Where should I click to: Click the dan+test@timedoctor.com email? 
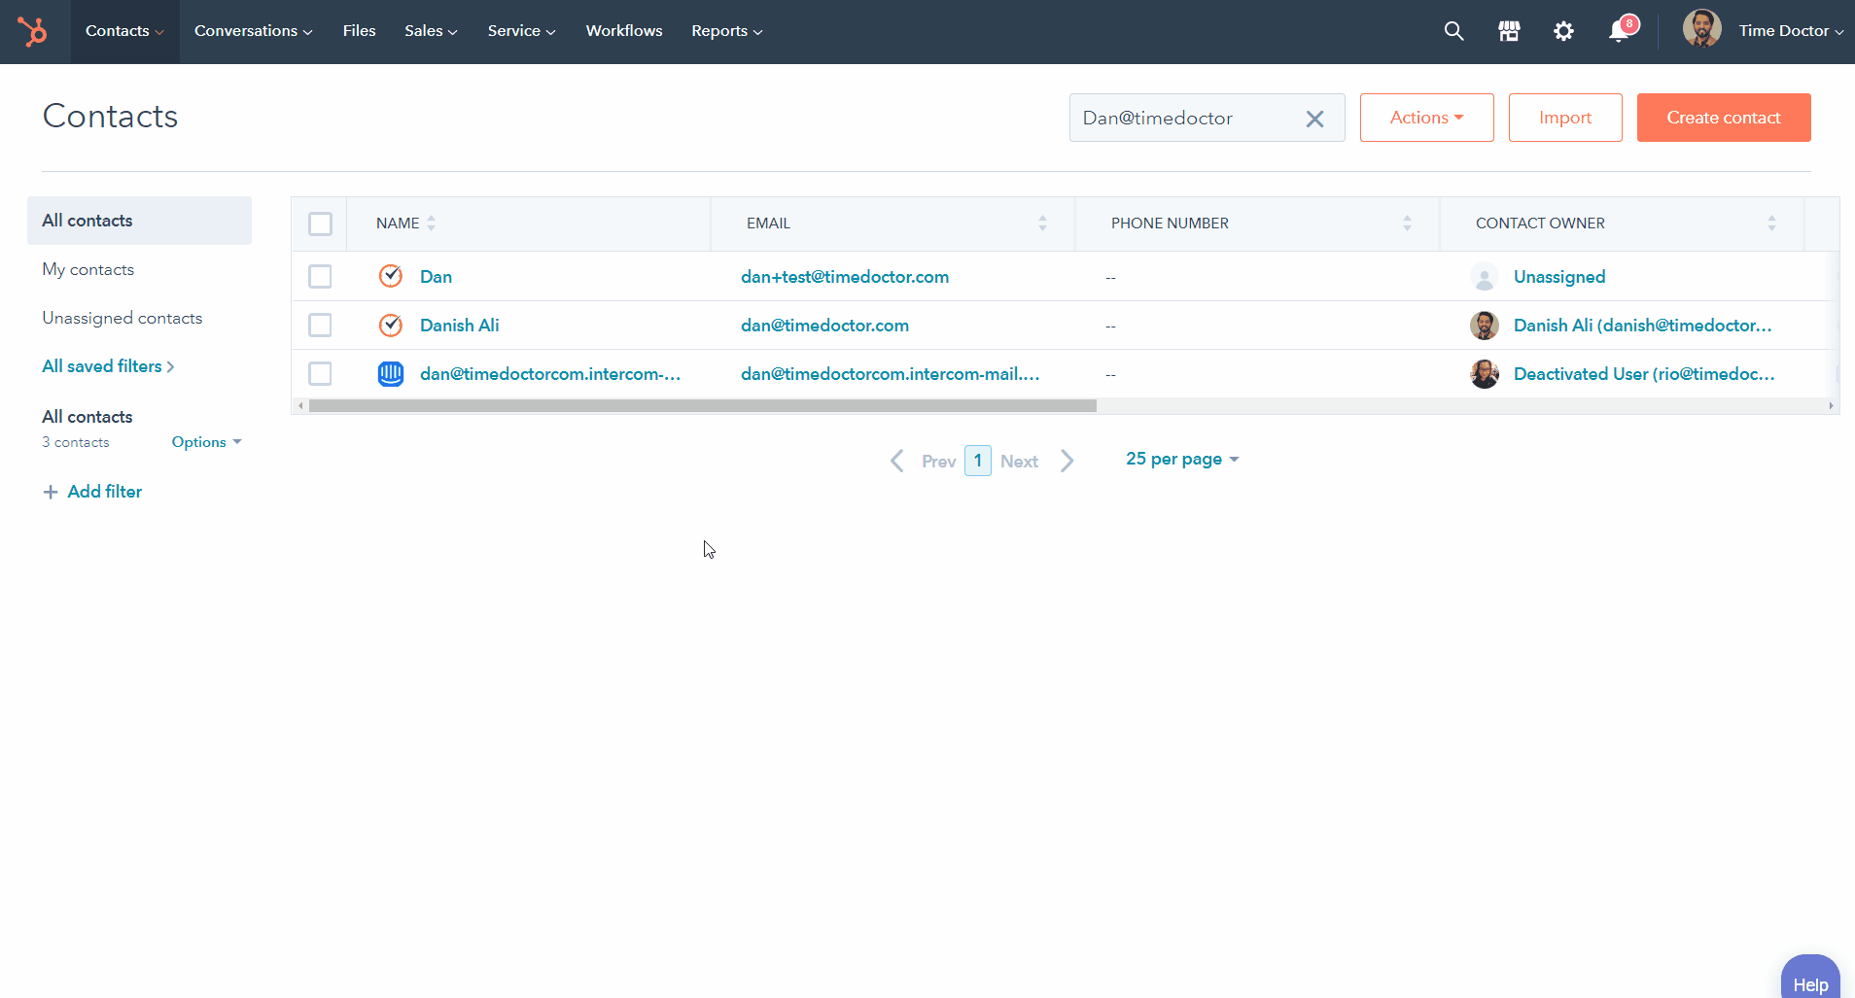pos(845,277)
